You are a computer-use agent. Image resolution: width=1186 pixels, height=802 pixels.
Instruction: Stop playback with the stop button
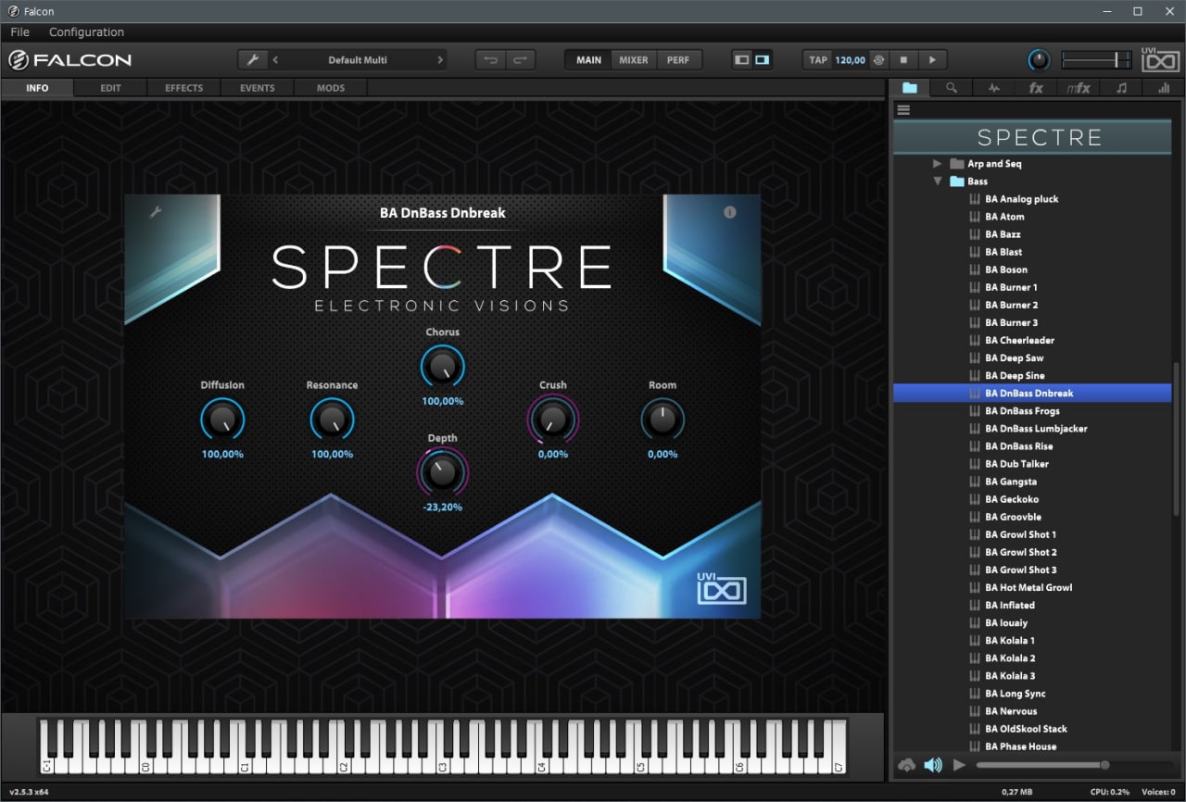point(903,60)
